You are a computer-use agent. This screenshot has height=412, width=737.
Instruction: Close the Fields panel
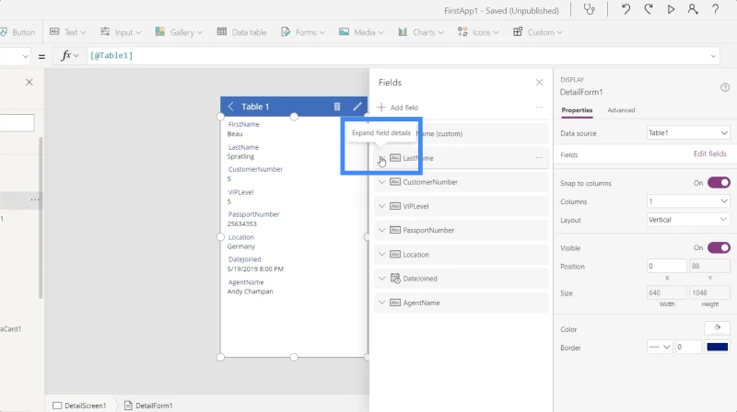click(539, 83)
